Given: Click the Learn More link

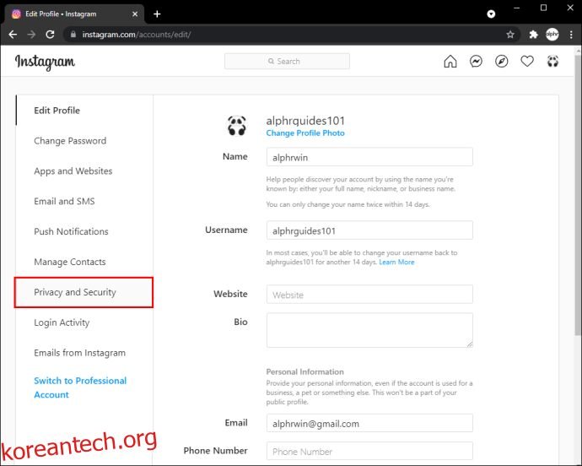Looking at the screenshot, I should (396, 262).
